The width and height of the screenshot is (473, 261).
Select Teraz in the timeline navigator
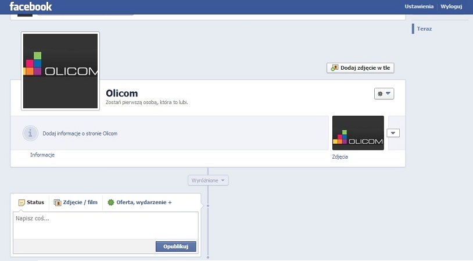(x=424, y=28)
